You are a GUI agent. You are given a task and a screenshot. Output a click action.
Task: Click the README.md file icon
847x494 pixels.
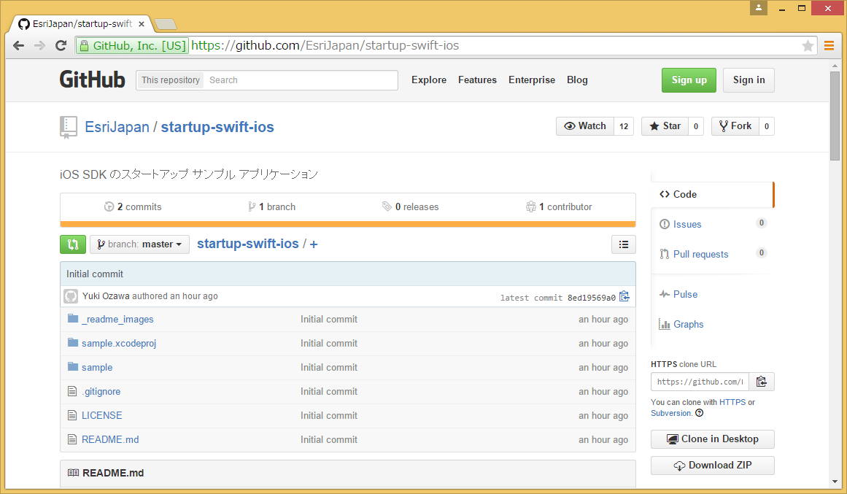(x=72, y=439)
